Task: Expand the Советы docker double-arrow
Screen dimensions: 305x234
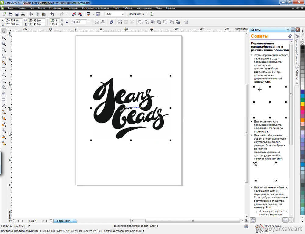Action: coord(288,30)
